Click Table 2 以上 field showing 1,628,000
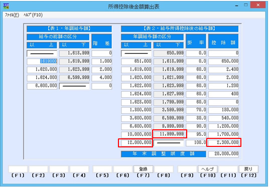269x187 pixels. 136,102
